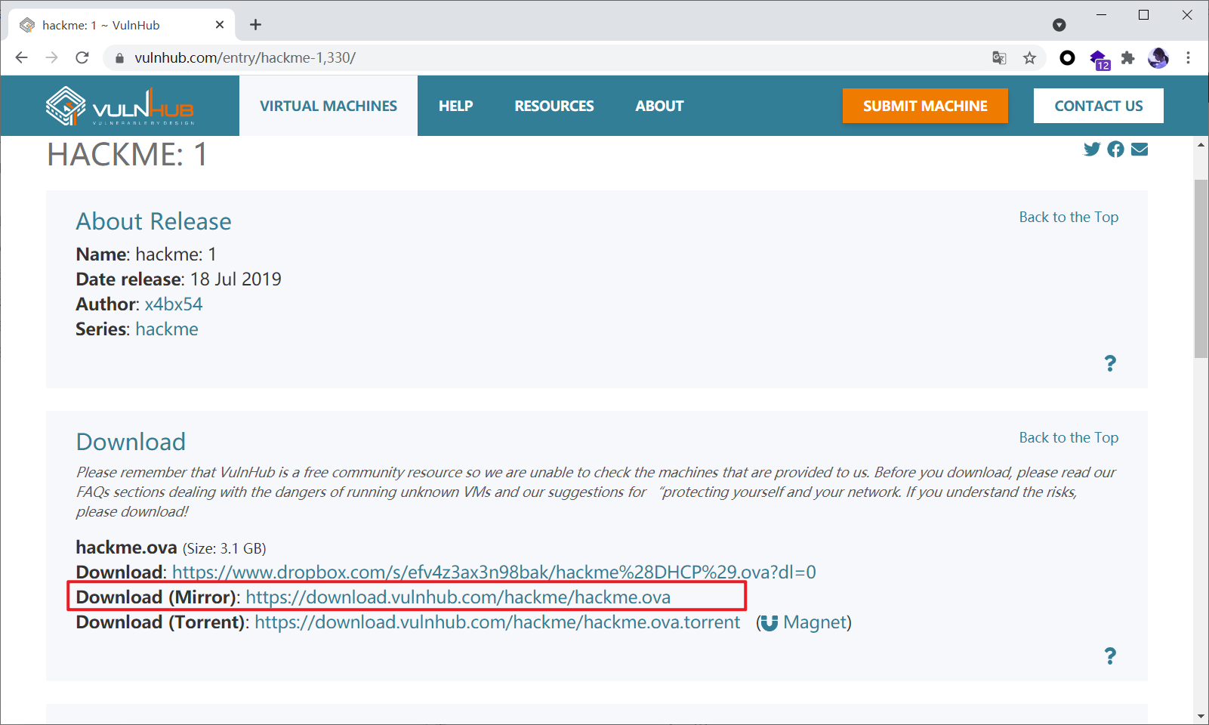The height and width of the screenshot is (725, 1209).
Task: Open a new browser tab
Action: [x=255, y=25]
